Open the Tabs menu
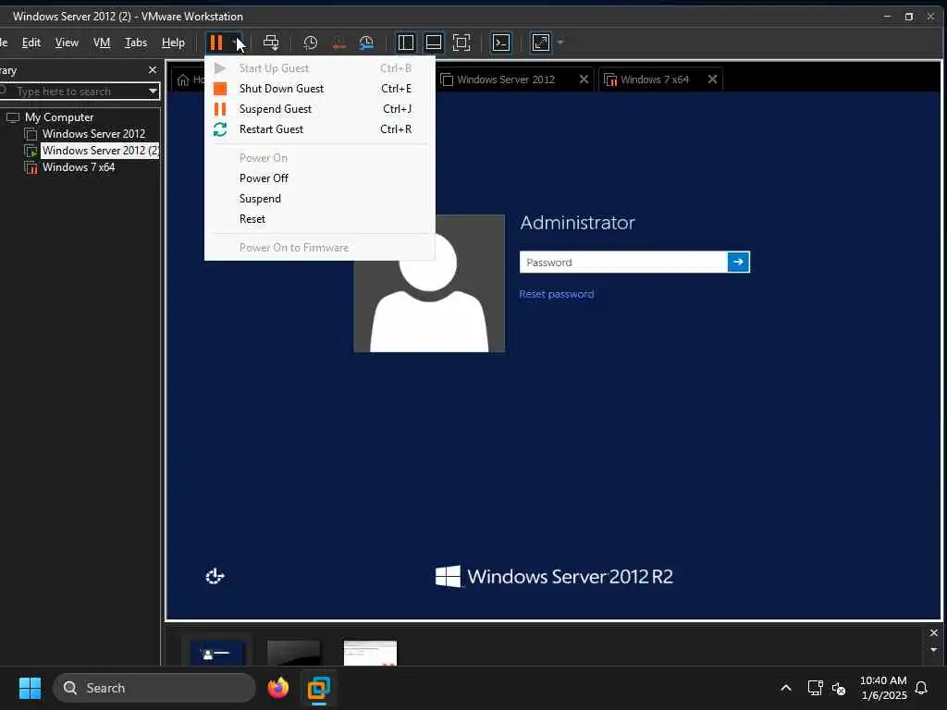 coord(136,43)
